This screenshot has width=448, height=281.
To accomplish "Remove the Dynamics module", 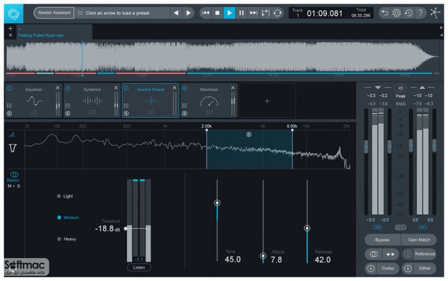I will pos(116,88).
